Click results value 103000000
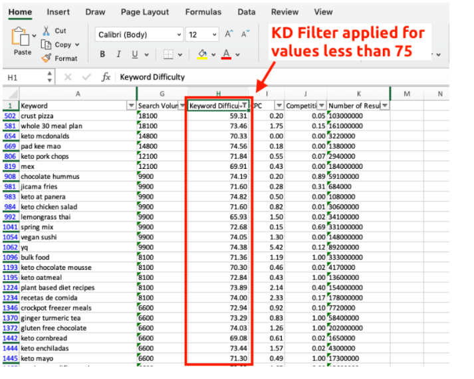The height and width of the screenshot is (379, 474). (x=346, y=116)
